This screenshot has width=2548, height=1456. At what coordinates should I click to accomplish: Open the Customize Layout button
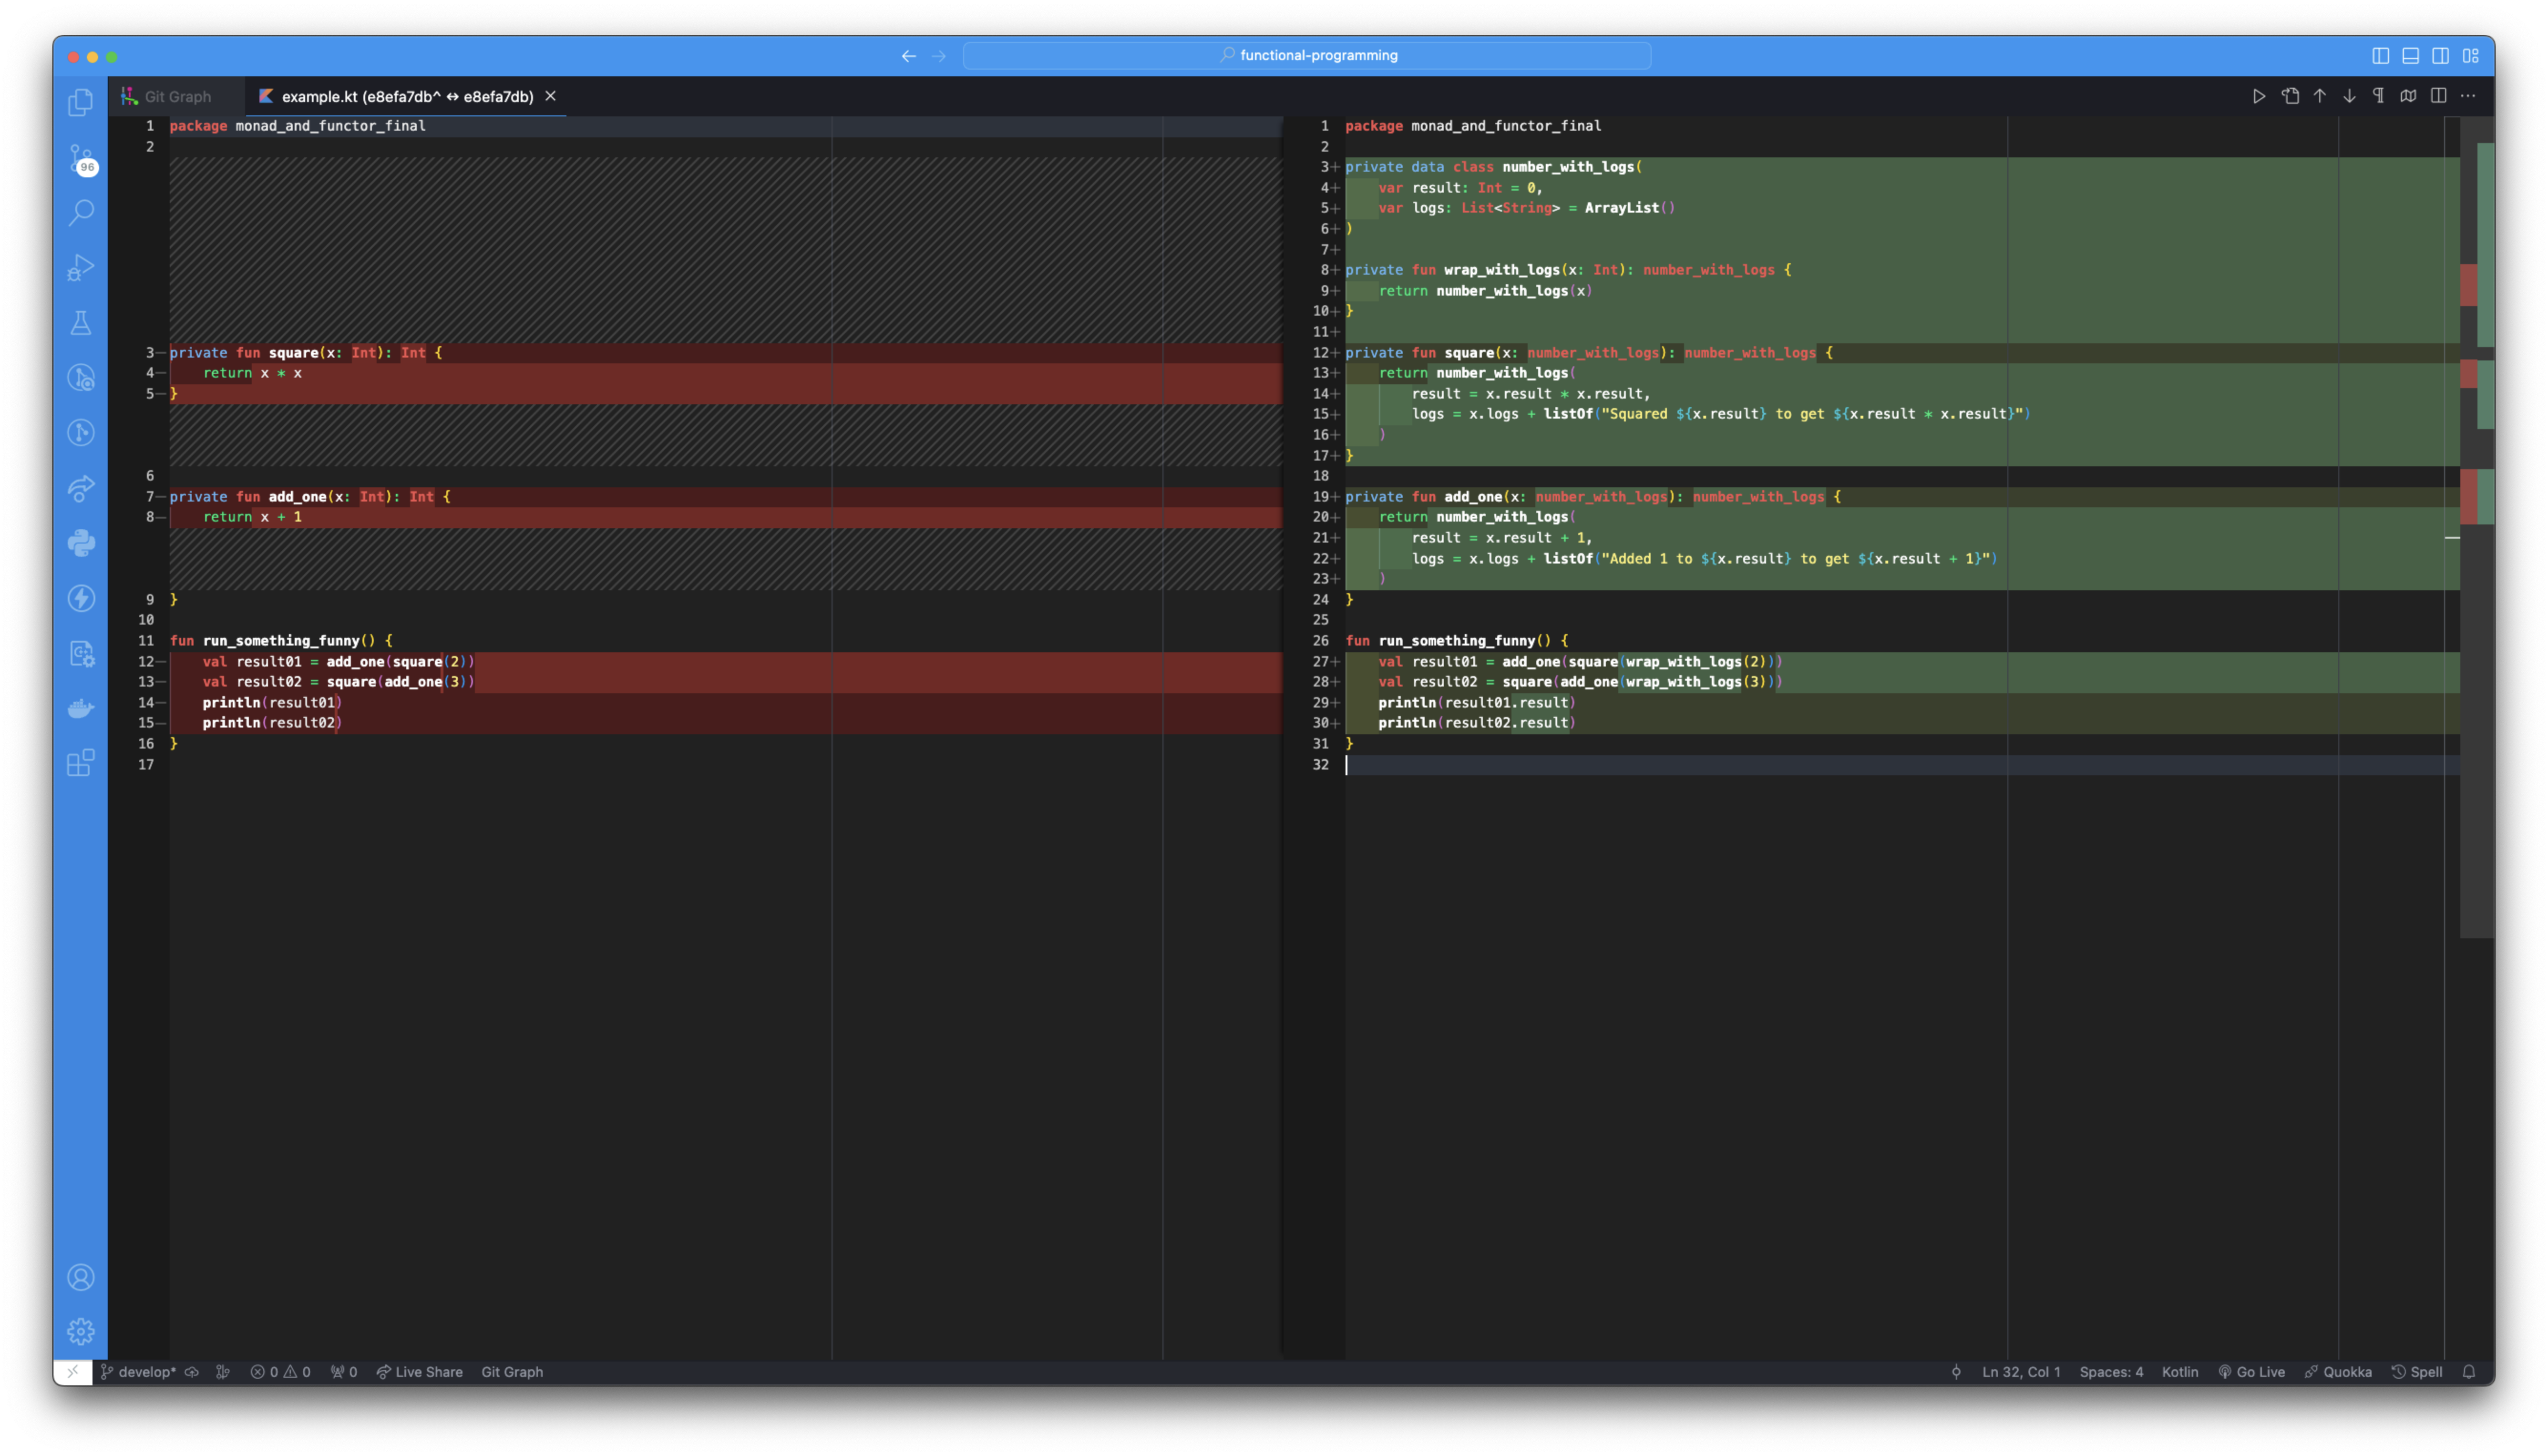coord(2471,56)
